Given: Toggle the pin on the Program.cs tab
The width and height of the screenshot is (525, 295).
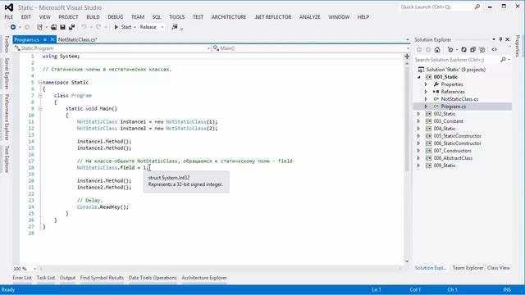Looking at the screenshot, I should point(45,39).
